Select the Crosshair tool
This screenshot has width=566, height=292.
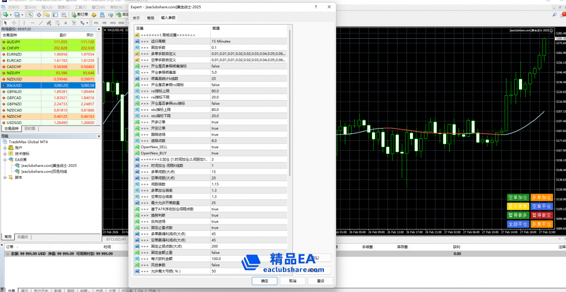click(x=15, y=23)
